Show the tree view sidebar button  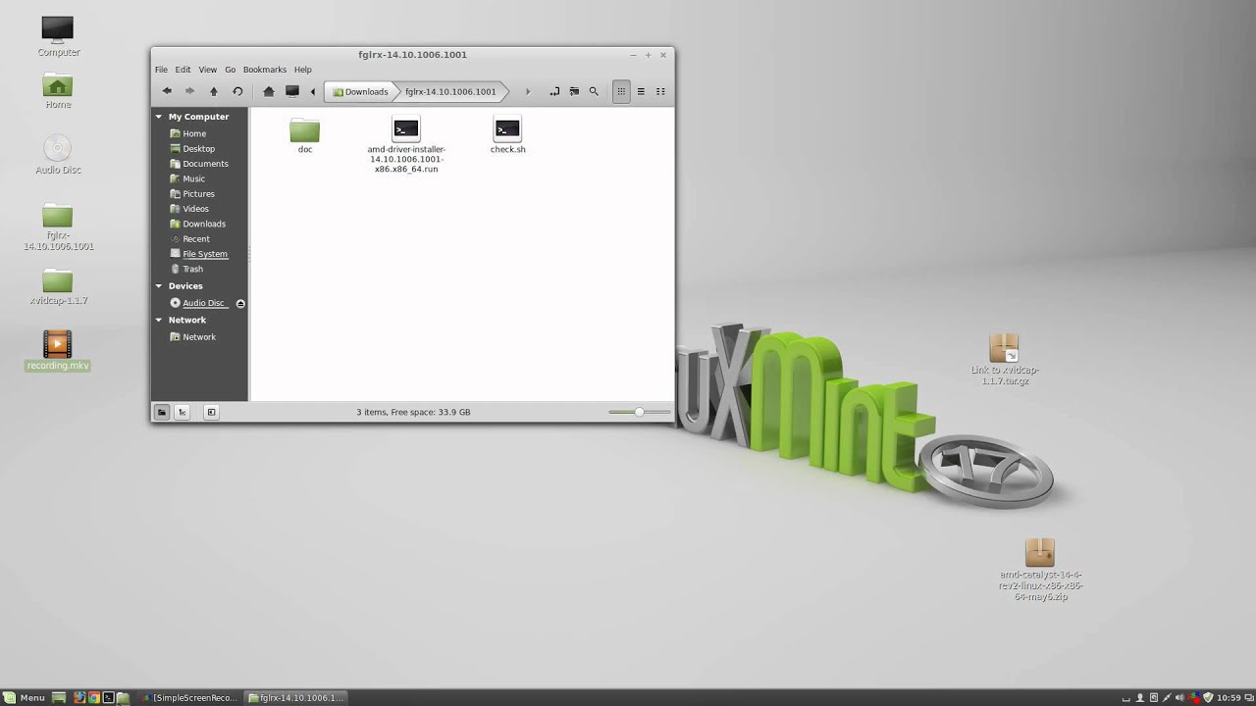click(x=183, y=412)
